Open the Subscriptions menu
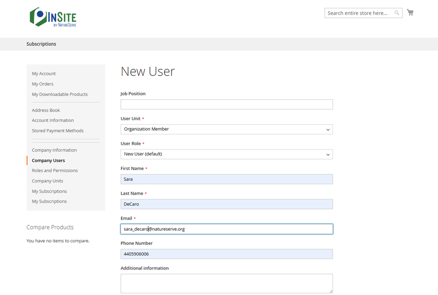 [x=41, y=44]
